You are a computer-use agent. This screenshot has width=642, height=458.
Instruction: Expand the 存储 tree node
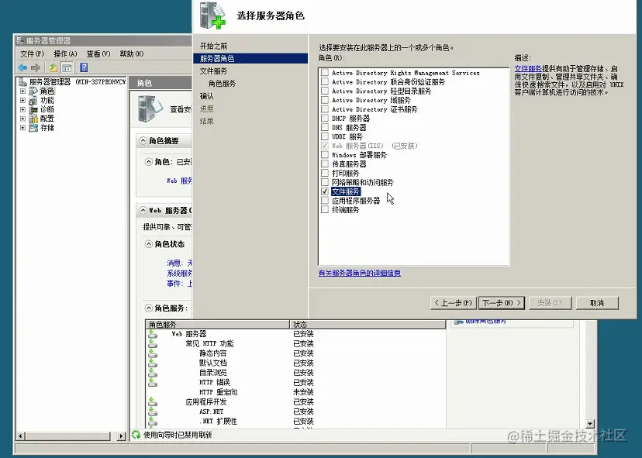(23, 128)
